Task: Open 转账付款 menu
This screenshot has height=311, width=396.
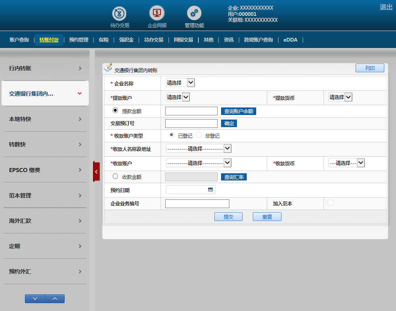Action: click(x=49, y=40)
